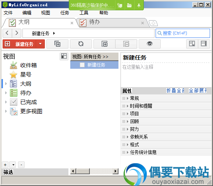
Task: Expand the 更多视图 tree node
Action: click(6, 111)
